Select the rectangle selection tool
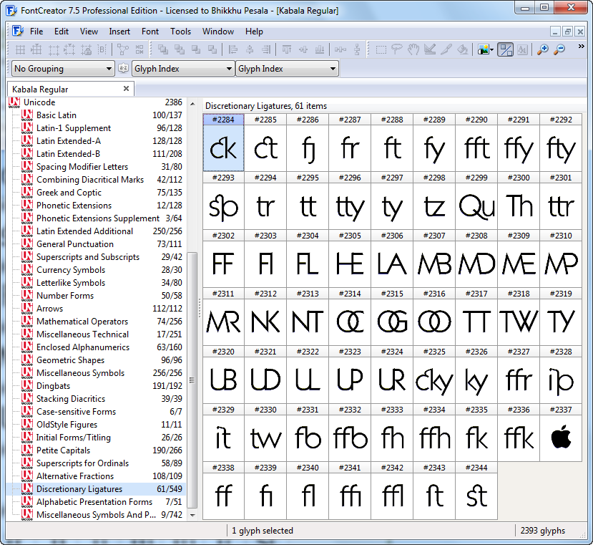The width and height of the screenshot is (593, 545). (x=381, y=49)
